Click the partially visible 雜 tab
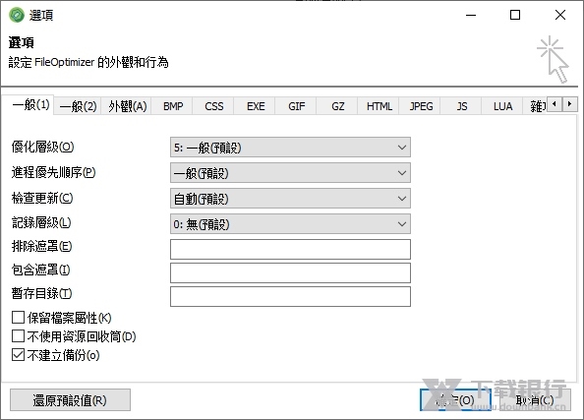Image resolution: width=584 pixels, height=420 pixels. pos(535,106)
